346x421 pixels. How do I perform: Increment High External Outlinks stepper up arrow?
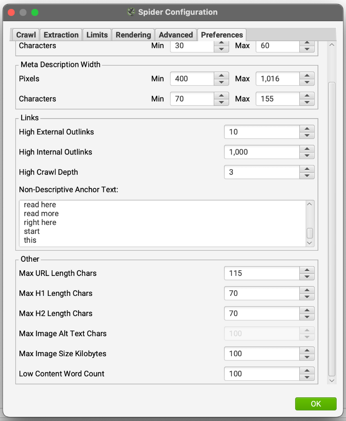click(x=307, y=128)
